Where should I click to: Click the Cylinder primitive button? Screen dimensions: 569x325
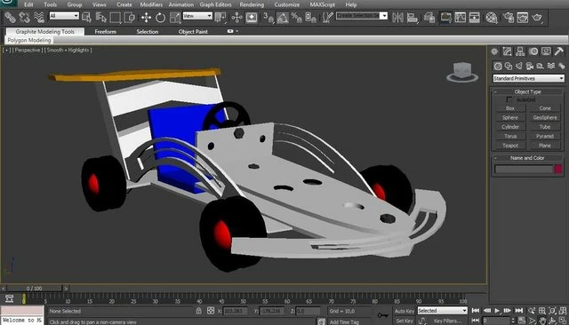tap(510, 127)
